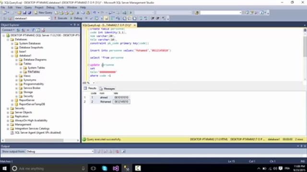Click the Ask me anything search box
This screenshot has height=172, width=307.
click(48, 168)
